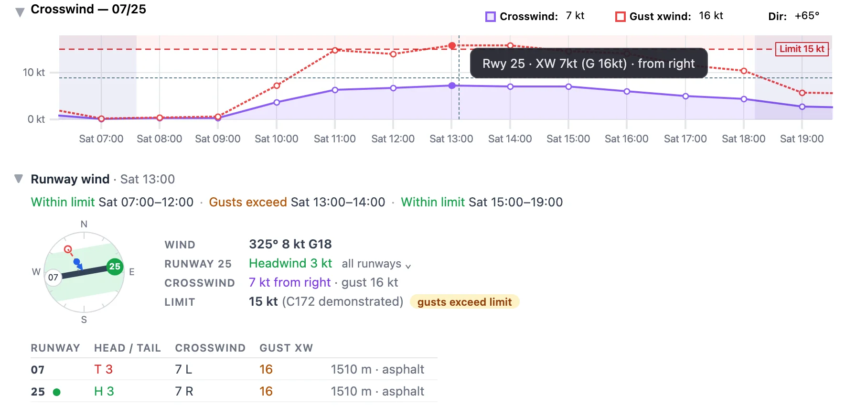Click "Within limit Sat 15:00–19:00" period
This screenshot has height=407, width=856.
tap(482, 202)
